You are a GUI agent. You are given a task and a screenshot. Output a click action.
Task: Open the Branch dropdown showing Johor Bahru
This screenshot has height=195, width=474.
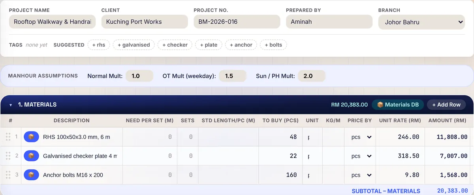click(421, 22)
